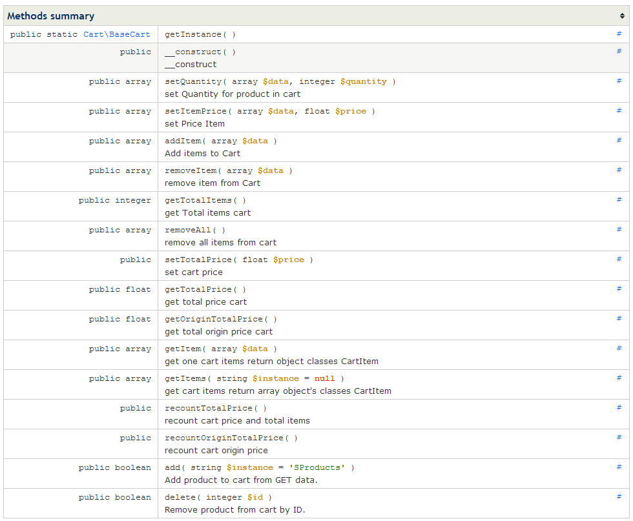Open the # permalink for getTotalPrice
Image resolution: width=633 pixels, height=521 pixels.
619,289
